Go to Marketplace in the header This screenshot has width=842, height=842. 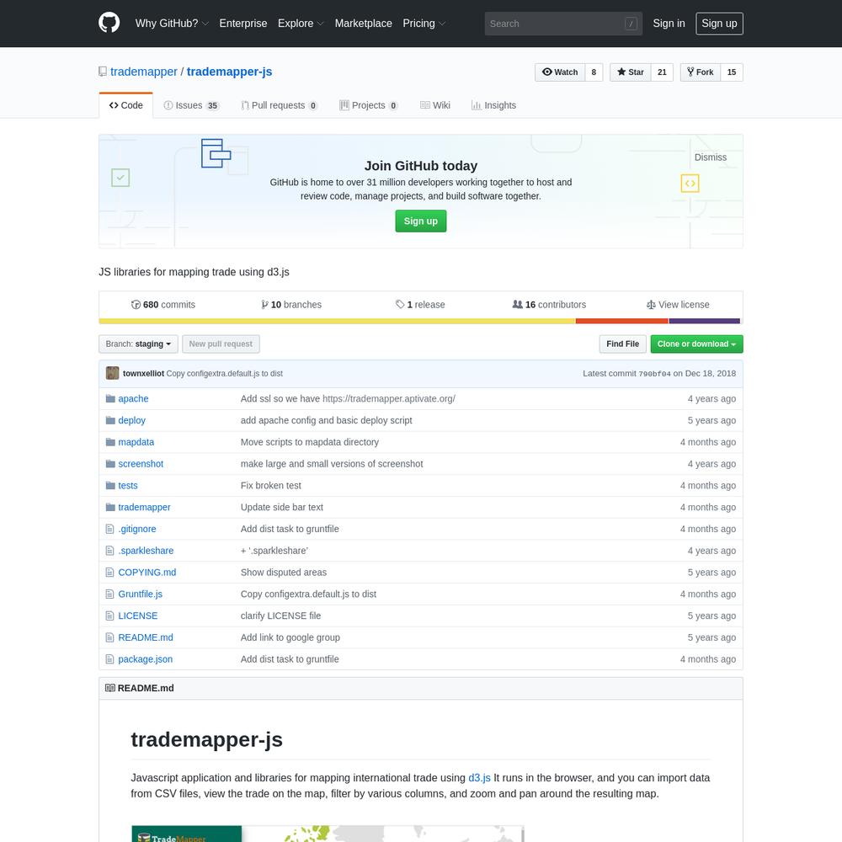pyautogui.click(x=363, y=23)
